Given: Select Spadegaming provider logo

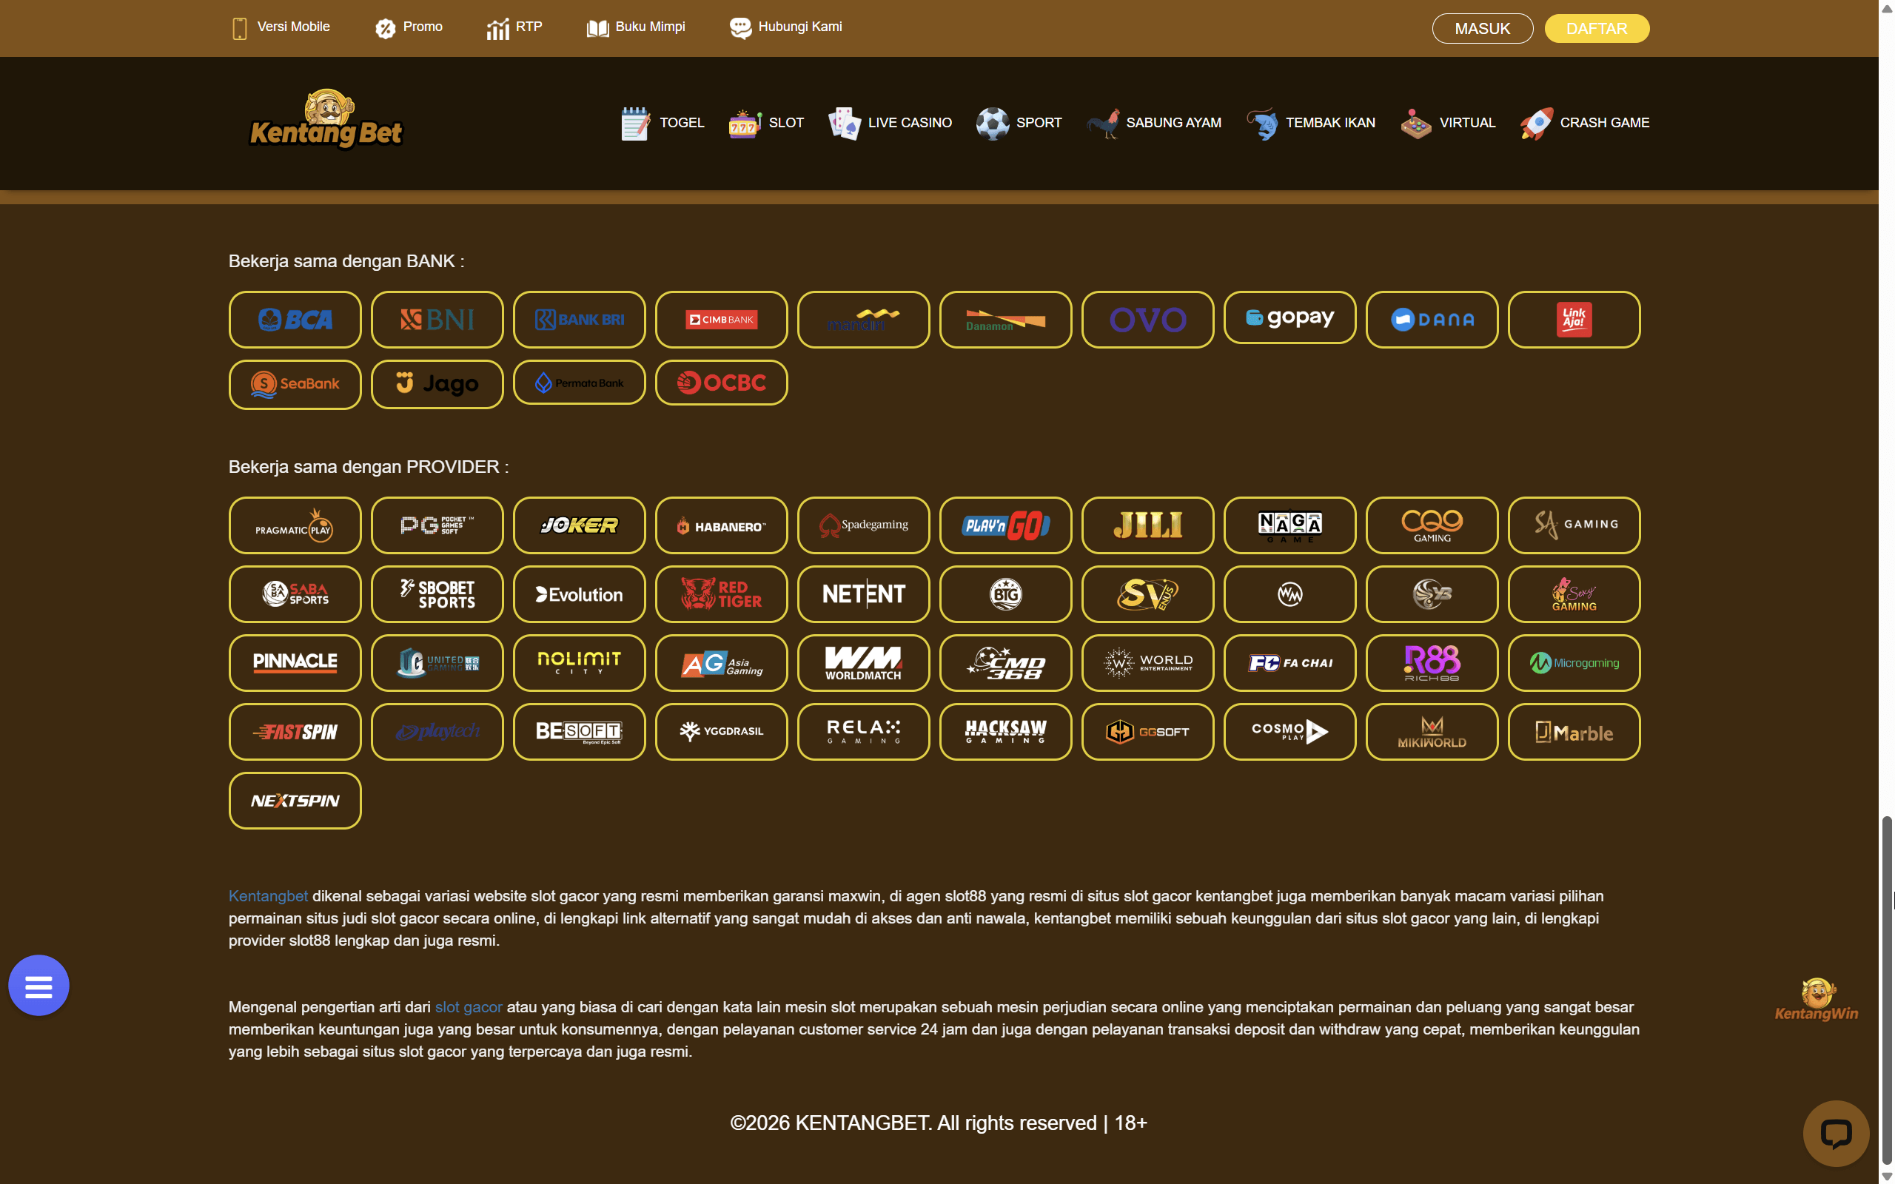Looking at the screenshot, I should (x=864, y=525).
